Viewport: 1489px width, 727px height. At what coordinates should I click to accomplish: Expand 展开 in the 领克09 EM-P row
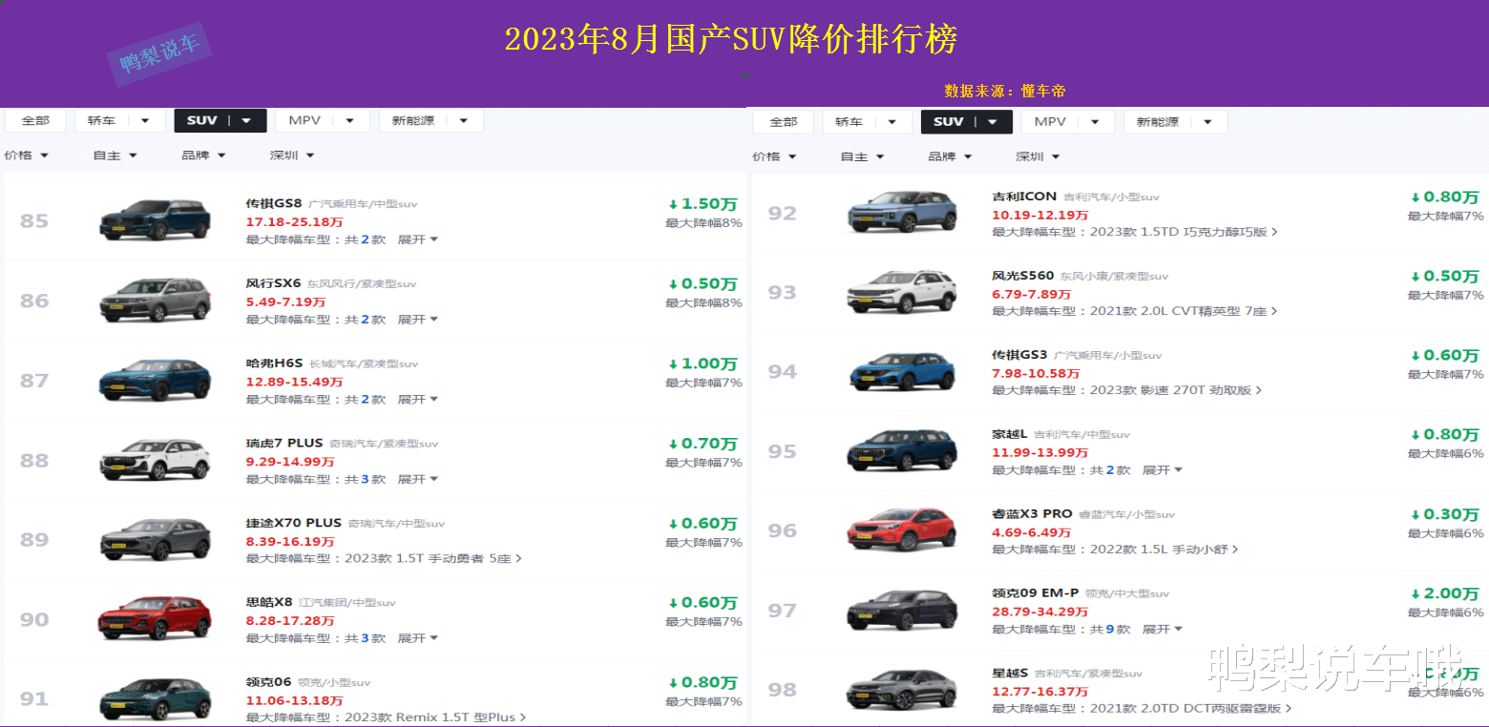1163,630
